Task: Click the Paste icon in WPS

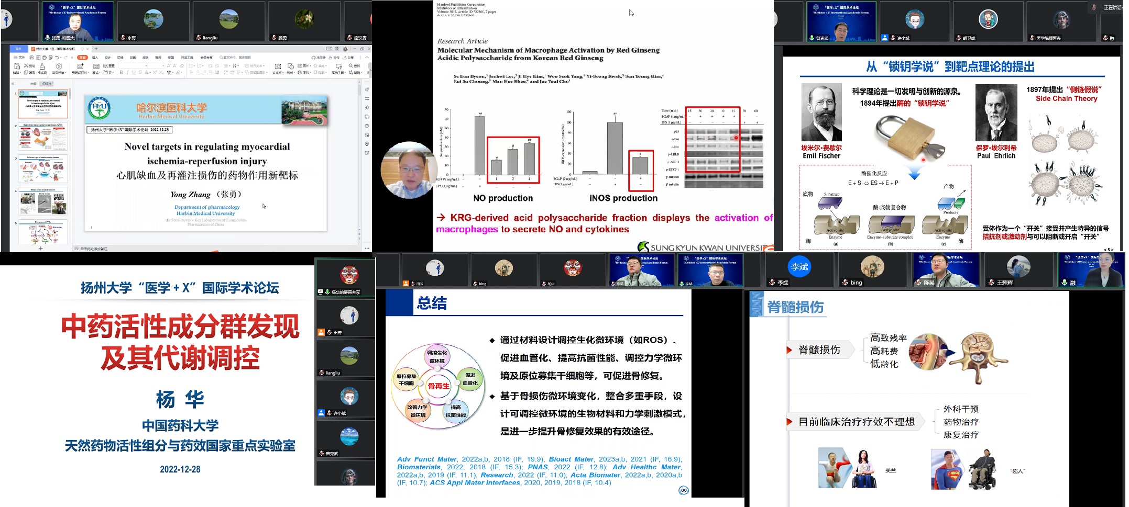Action: tap(17, 67)
